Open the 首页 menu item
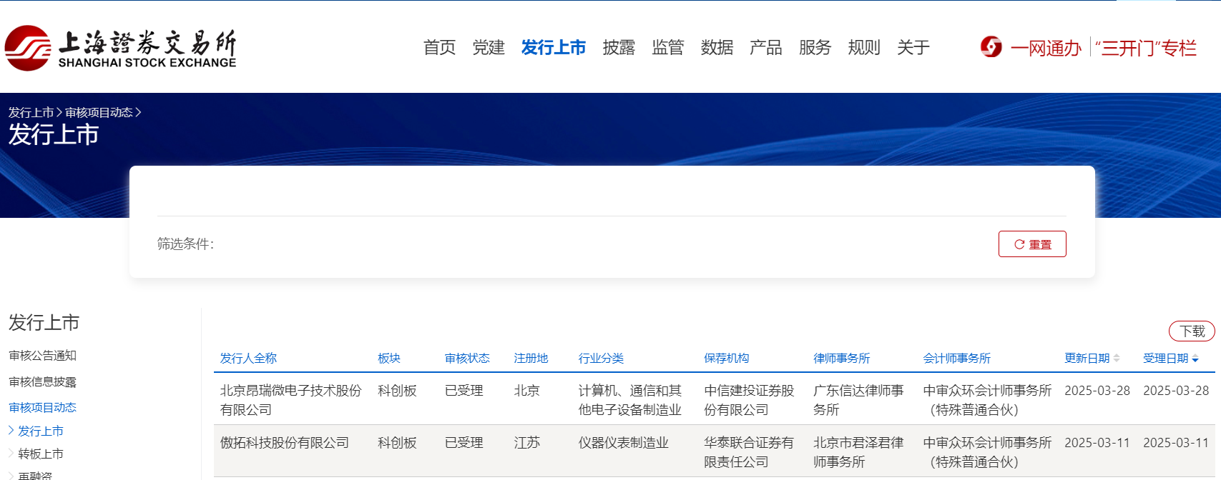Image resolution: width=1221 pixels, height=480 pixels. pos(439,48)
